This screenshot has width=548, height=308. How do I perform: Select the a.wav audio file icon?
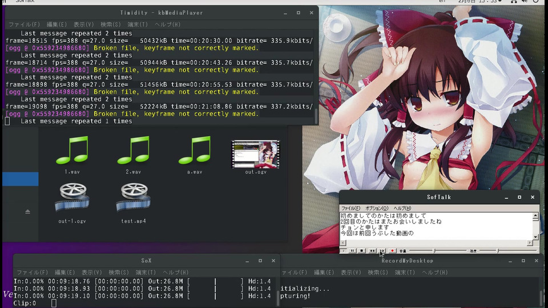195,151
